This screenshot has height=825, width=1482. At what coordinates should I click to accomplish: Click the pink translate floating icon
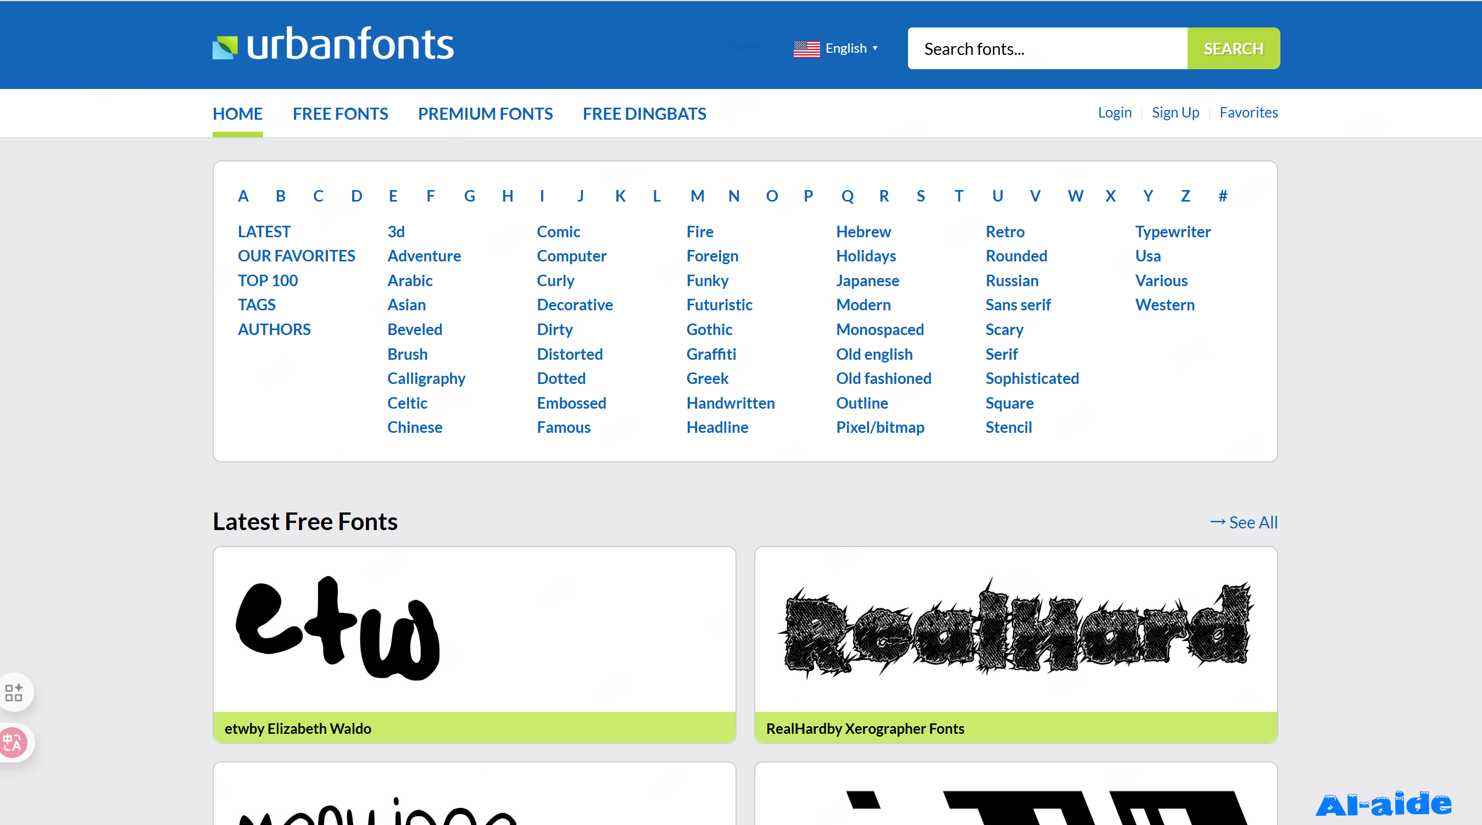point(13,743)
